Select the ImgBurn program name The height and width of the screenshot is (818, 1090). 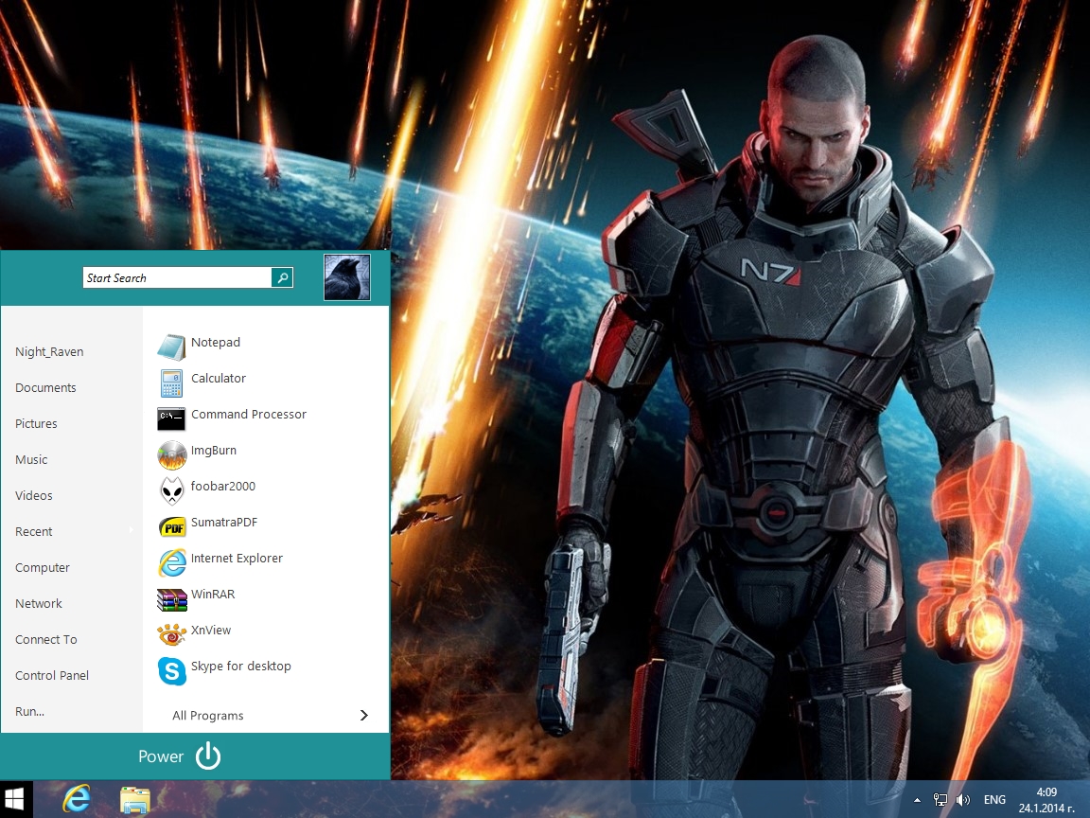coord(214,450)
